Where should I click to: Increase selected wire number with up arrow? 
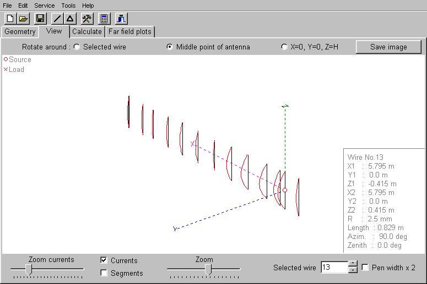(353, 264)
